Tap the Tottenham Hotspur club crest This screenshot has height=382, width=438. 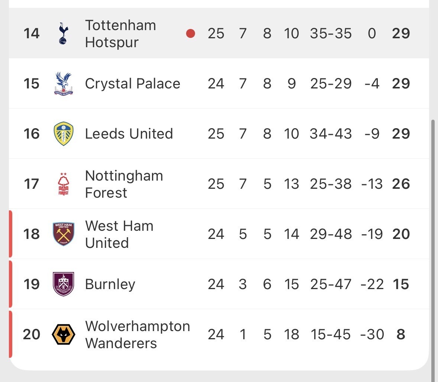pyautogui.click(x=64, y=33)
